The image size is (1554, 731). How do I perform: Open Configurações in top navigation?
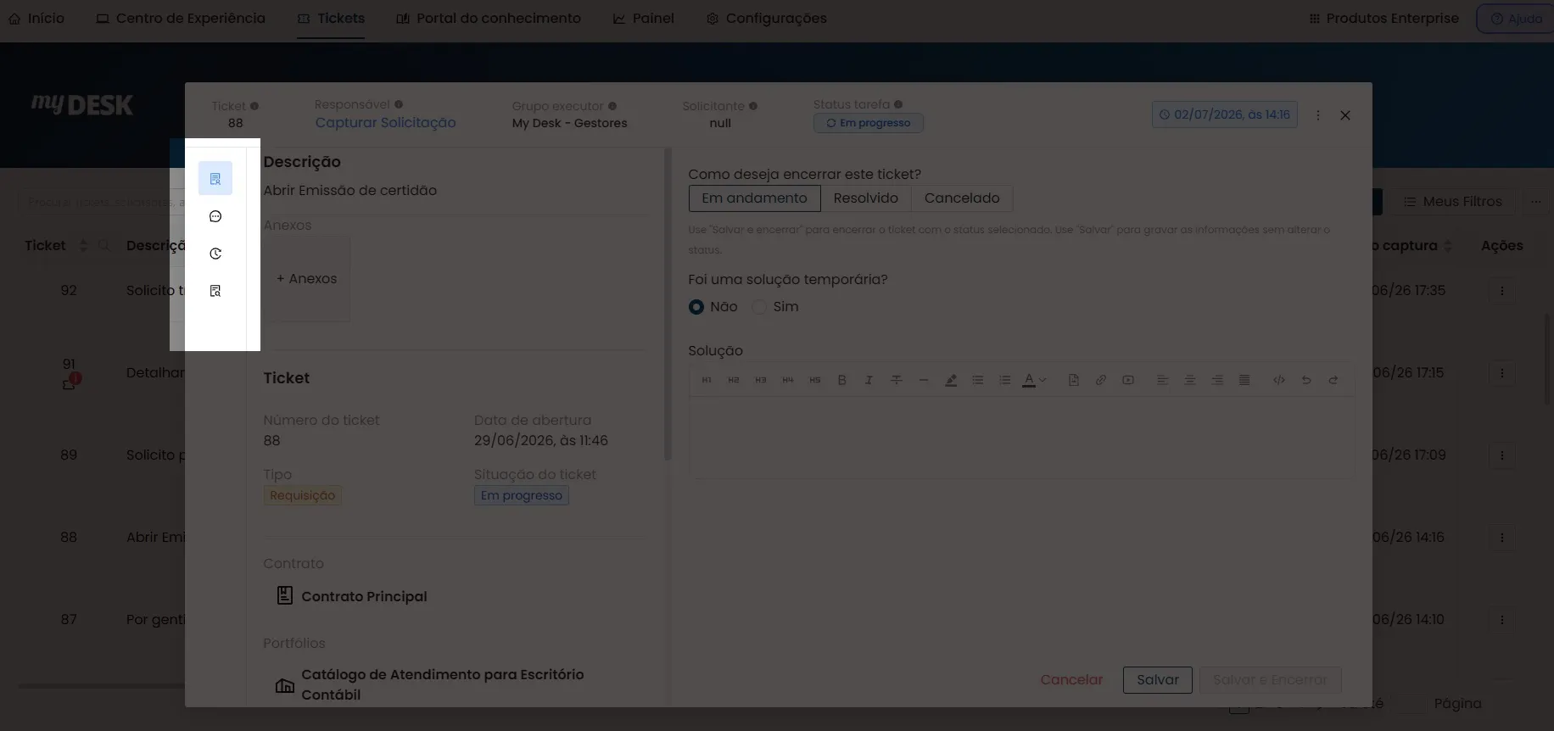767,19
